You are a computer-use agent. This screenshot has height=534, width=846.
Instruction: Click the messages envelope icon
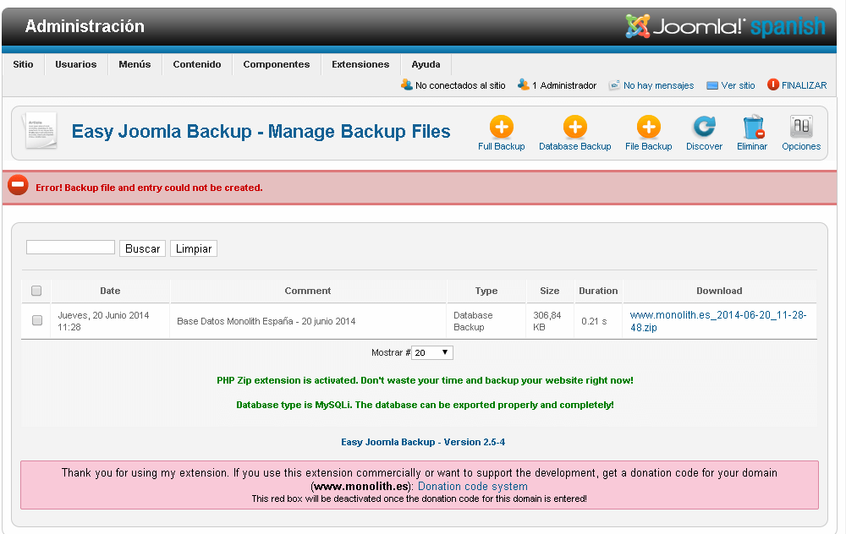tap(614, 85)
